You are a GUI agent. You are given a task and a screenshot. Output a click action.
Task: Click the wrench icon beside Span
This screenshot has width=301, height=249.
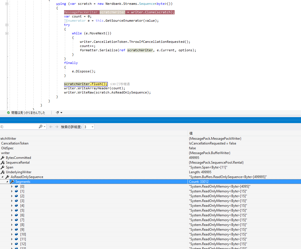pyautogui.click(x=3, y=167)
